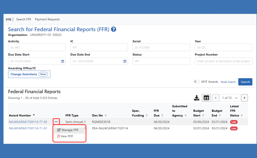The height and width of the screenshot is (158, 257).
Task: Click the Change Selections button
Action: [29, 74]
